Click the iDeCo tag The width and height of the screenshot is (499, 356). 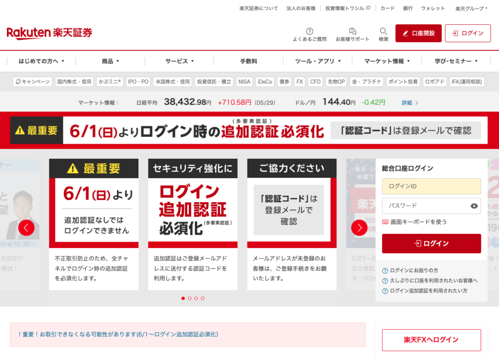[x=265, y=82]
